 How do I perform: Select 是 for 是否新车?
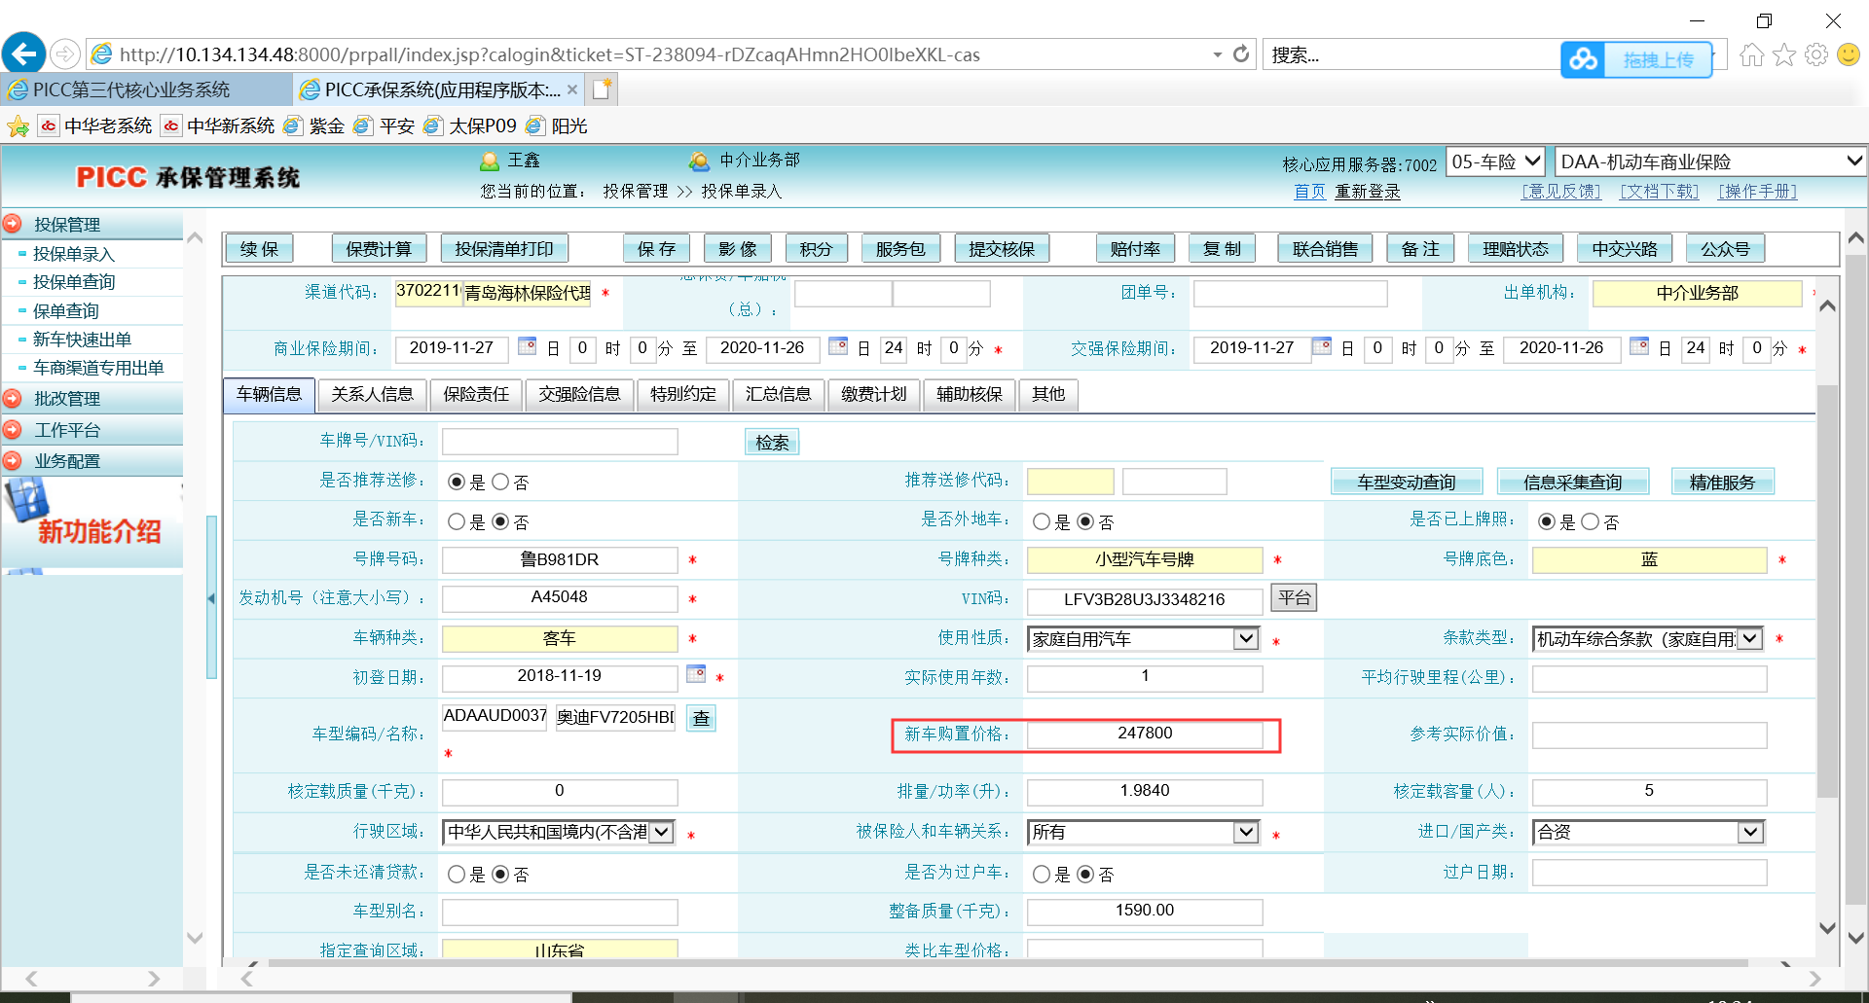(457, 521)
